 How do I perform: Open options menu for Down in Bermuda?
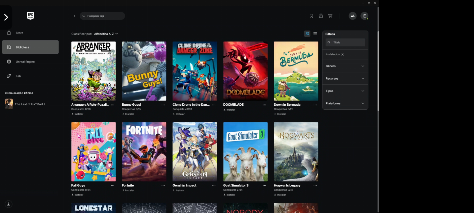click(x=315, y=105)
